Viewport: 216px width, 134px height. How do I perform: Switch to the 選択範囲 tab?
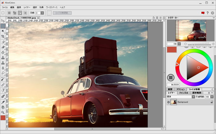(197, 93)
